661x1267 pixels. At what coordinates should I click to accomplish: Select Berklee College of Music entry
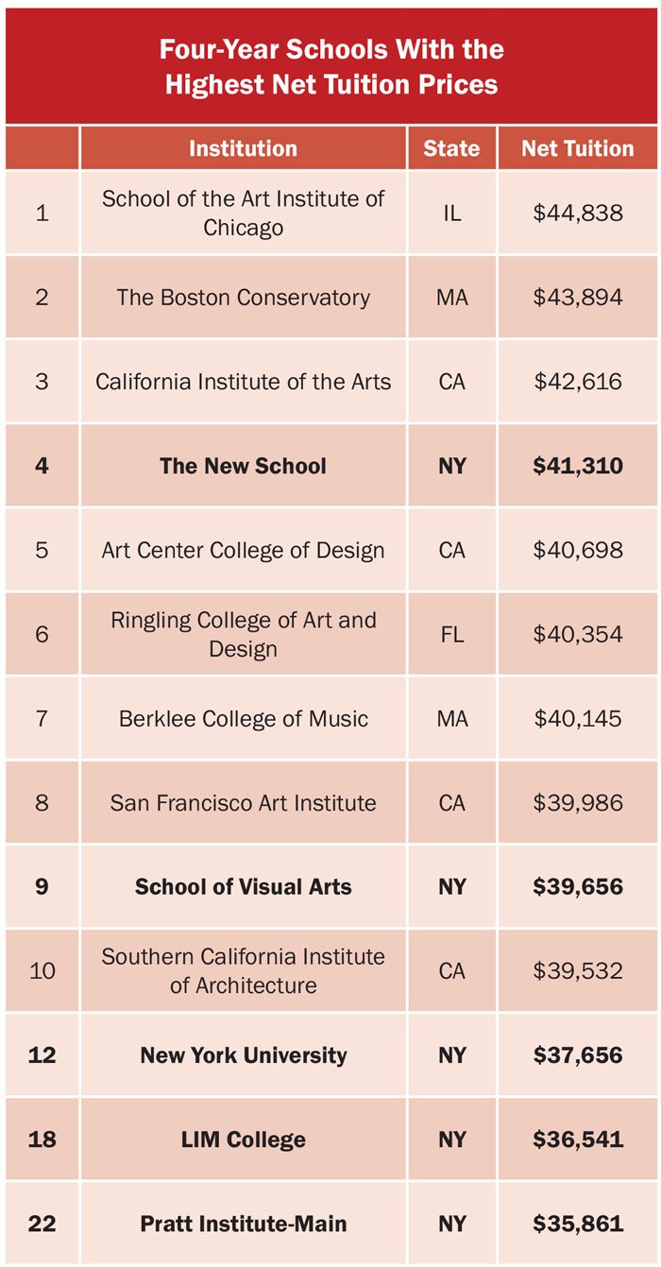pyautogui.click(x=243, y=719)
